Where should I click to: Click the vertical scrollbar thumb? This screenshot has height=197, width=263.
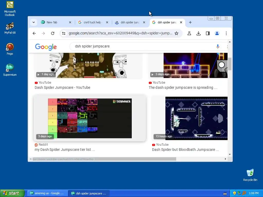tap(230, 64)
